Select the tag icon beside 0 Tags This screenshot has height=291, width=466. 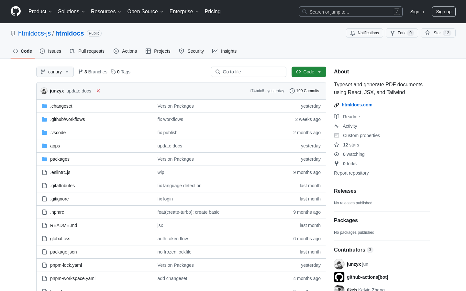click(x=113, y=72)
